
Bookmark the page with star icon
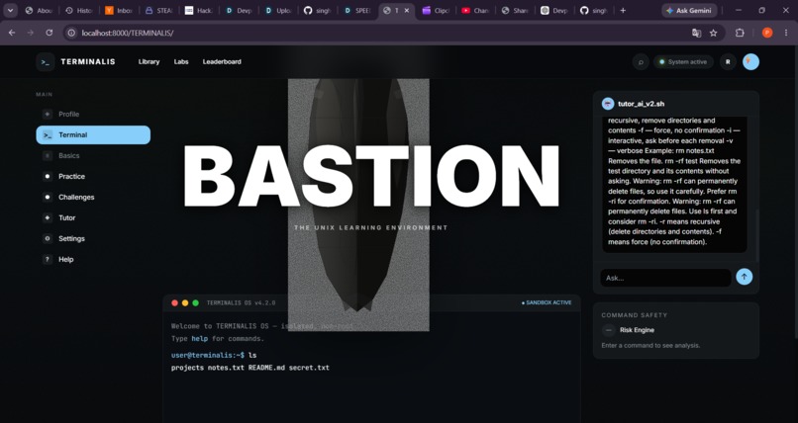714,33
